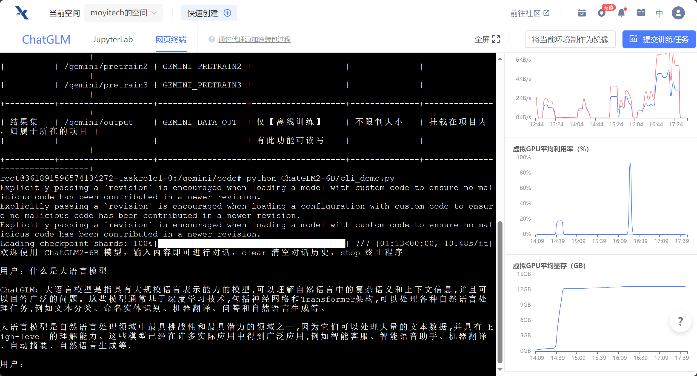Click the 快速创建 quick create button
The width and height of the screenshot is (697, 376).
[209, 13]
